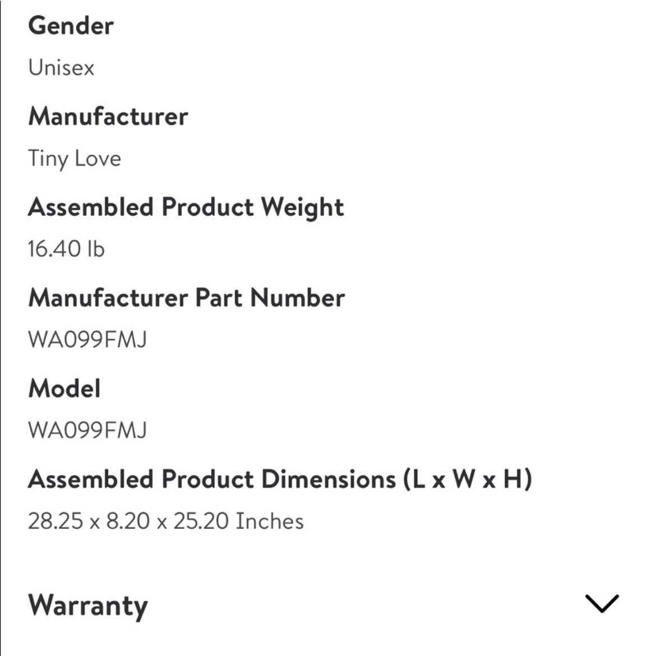Image resolution: width=656 pixels, height=656 pixels.
Task: Click the Unisex value text
Action: [x=61, y=67]
